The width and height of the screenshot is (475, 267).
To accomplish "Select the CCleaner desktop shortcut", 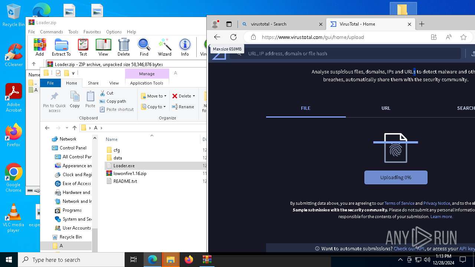I will (x=13, y=55).
